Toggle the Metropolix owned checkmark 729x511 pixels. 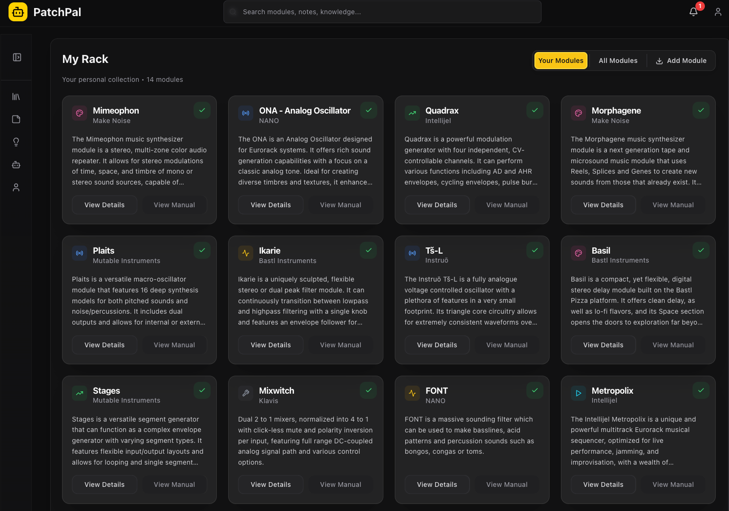pyautogui.click(x=701, y=390)
